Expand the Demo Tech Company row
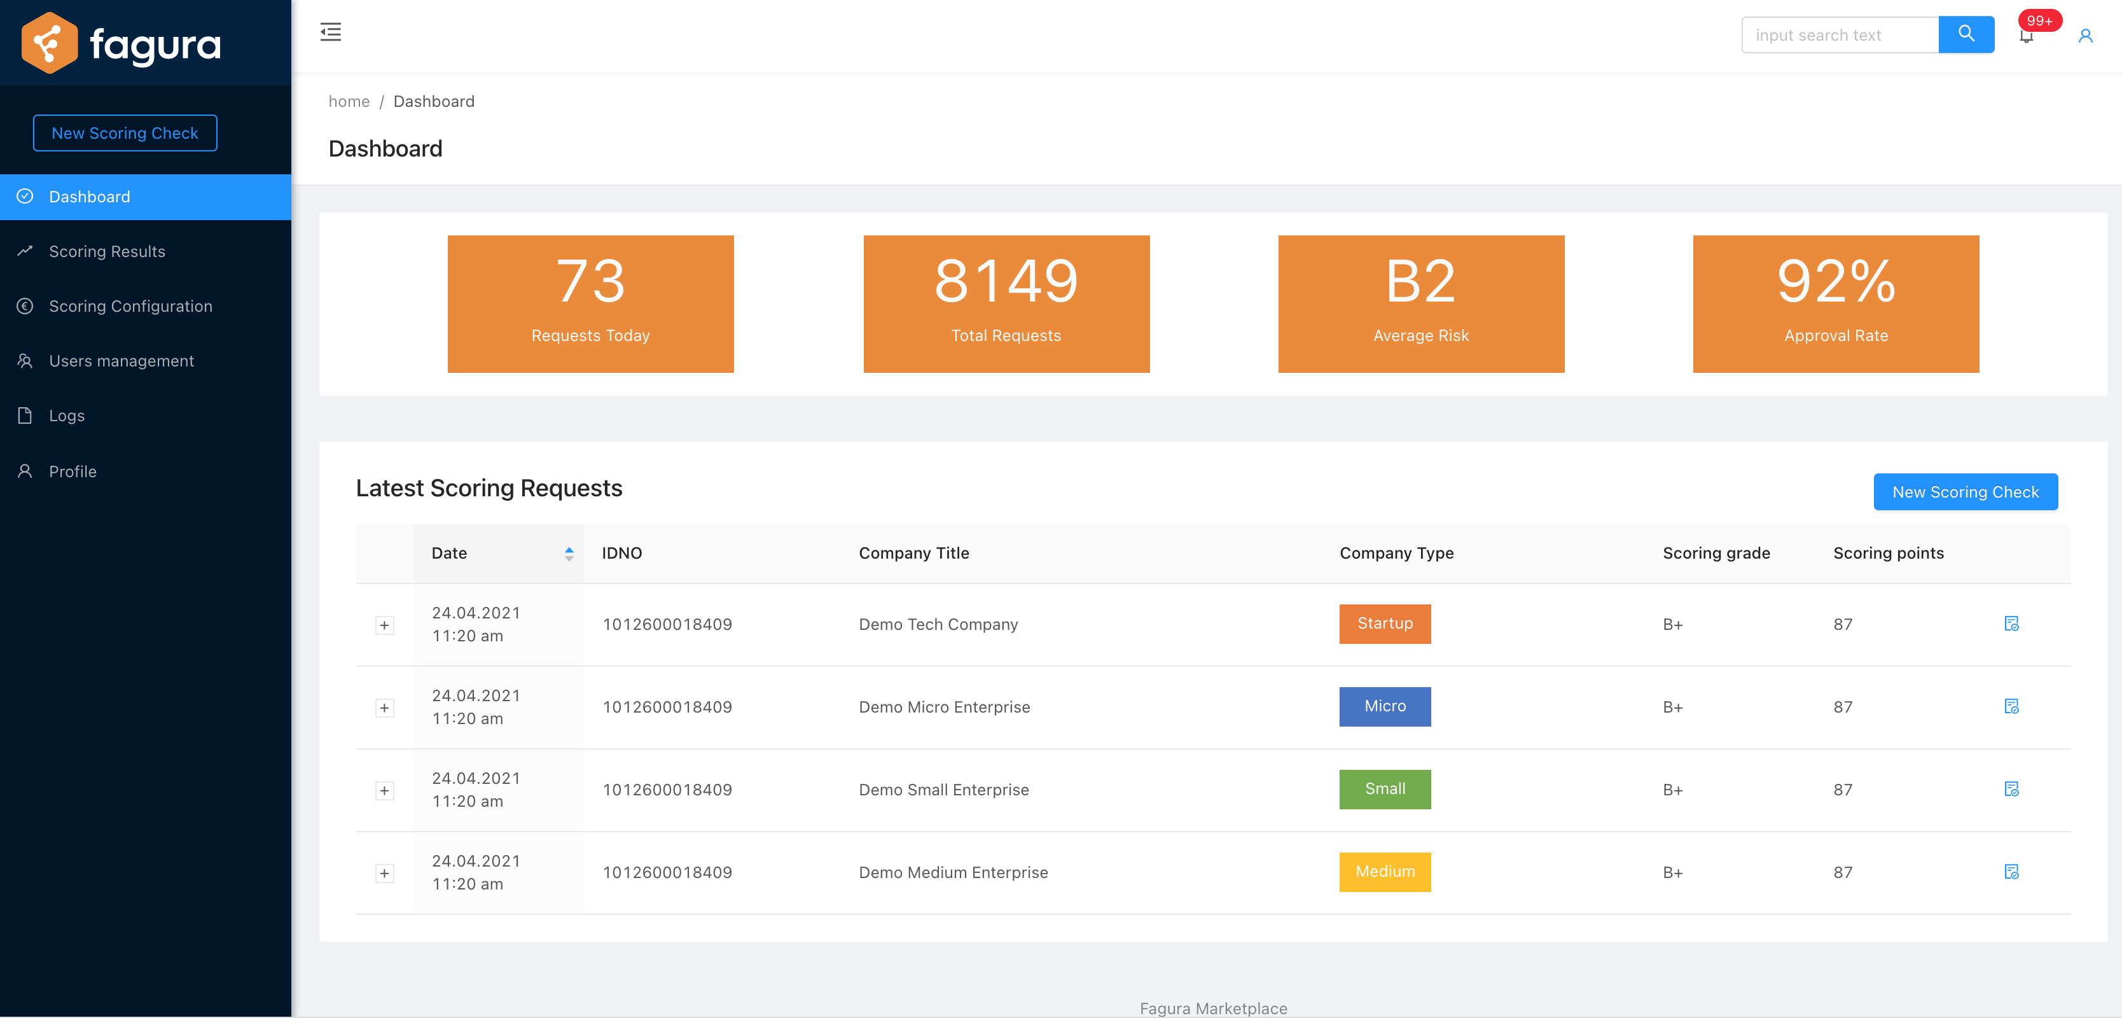Viewport: 2122px width, 1018px height. click(x=384, y=625)
